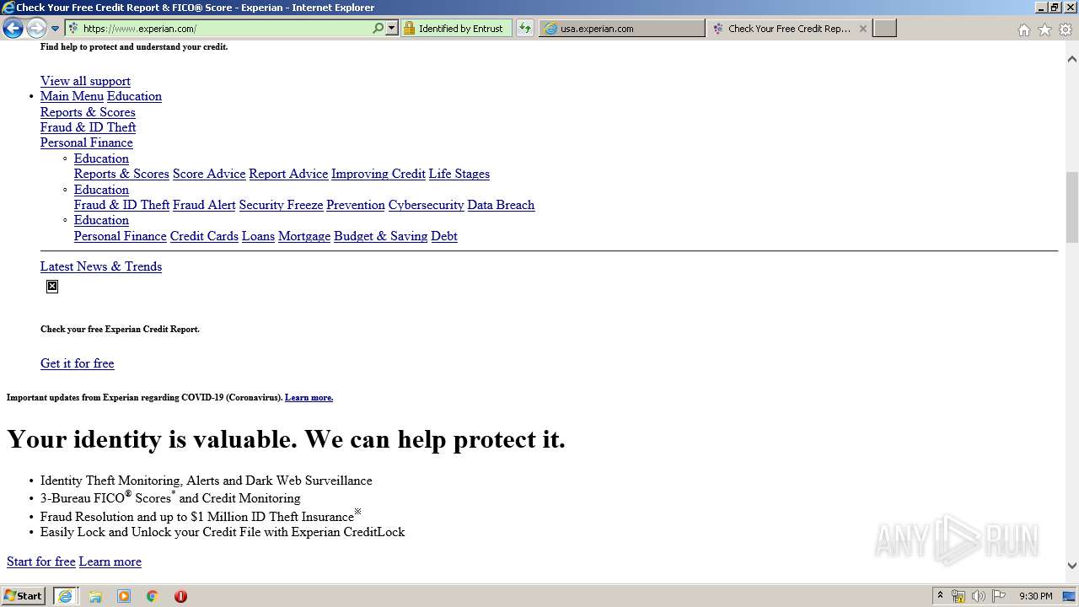Screen dimensions: 1079x607
Task: Click the scrollbar up arrow
Action: (x=1071, y=59)
